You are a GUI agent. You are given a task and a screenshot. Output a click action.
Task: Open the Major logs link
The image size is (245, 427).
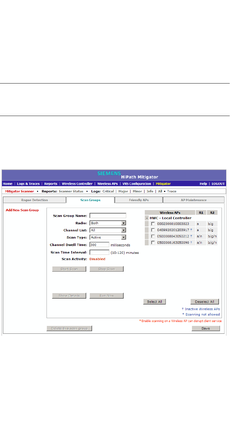point(123,191)
